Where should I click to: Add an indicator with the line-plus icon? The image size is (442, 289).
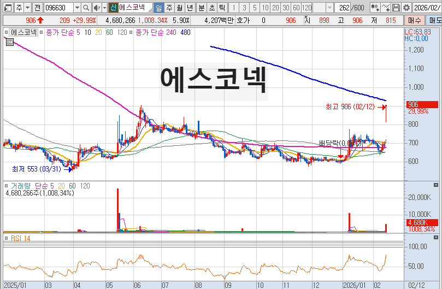click(x=386, y=8)
